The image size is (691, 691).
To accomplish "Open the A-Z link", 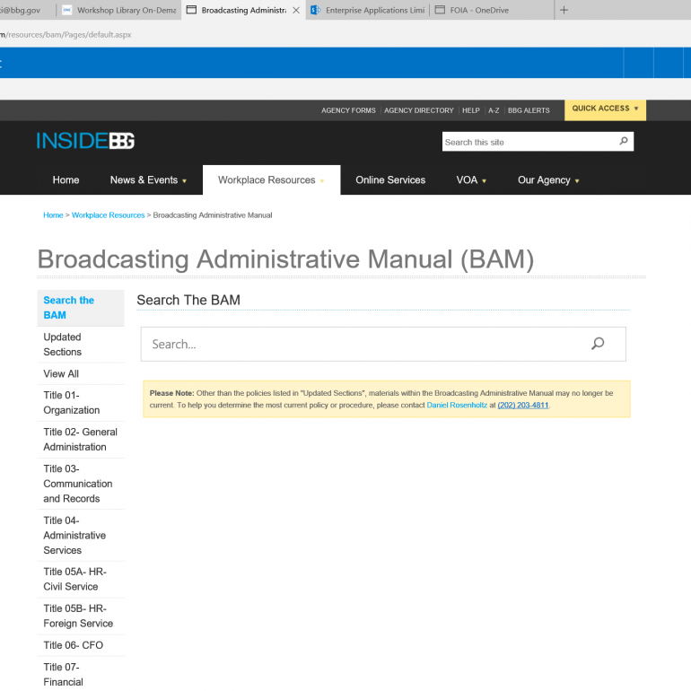I will [x=494, y=110].
